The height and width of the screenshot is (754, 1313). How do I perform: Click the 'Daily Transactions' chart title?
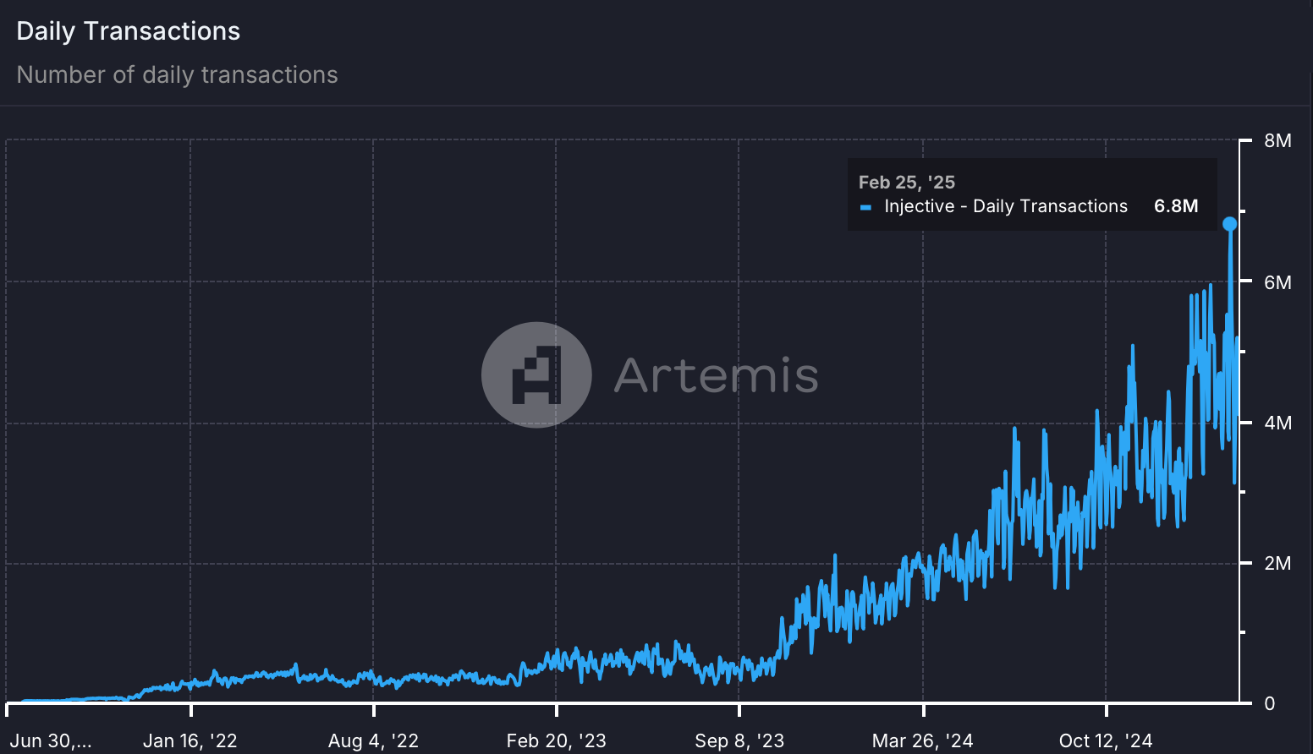[129, 31]
